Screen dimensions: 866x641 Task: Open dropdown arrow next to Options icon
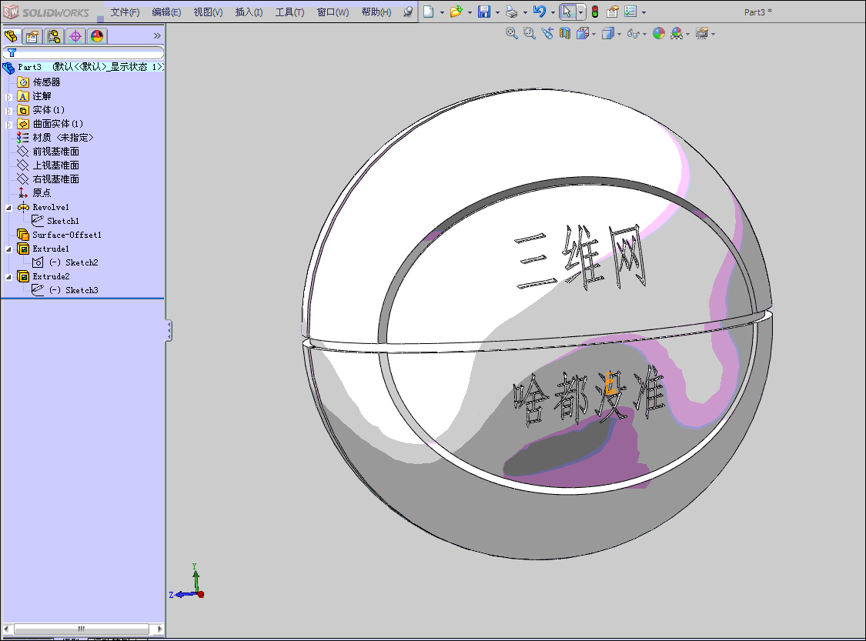tap(644, 12)
